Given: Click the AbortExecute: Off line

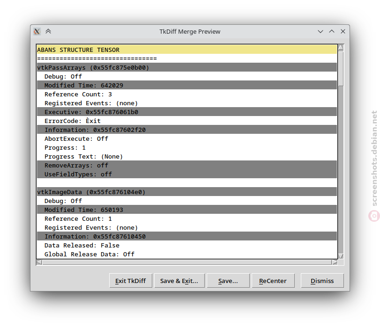Looking at the screenshot, I should (x=187, y=138).
